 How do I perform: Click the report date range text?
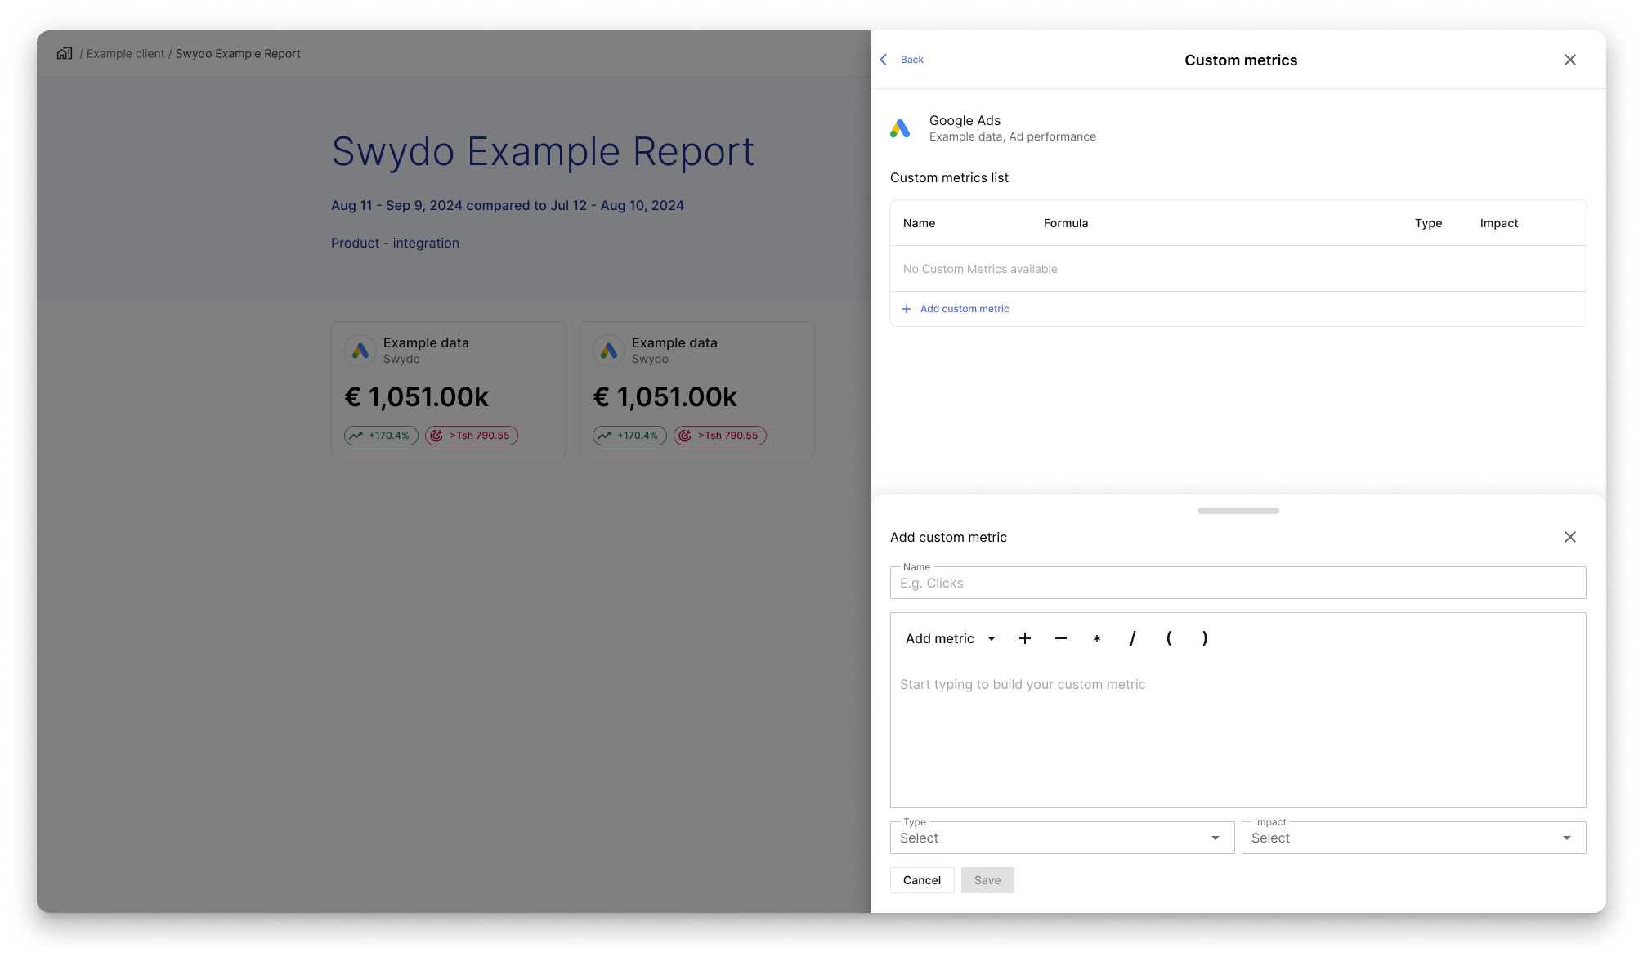pos(508,205)
